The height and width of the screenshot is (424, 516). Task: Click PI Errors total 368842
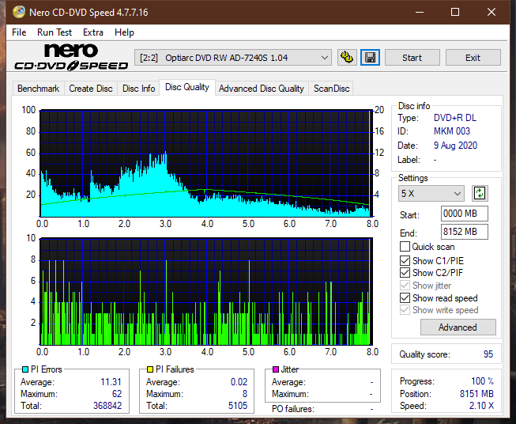pyautogui.click(x=107, y=406)
